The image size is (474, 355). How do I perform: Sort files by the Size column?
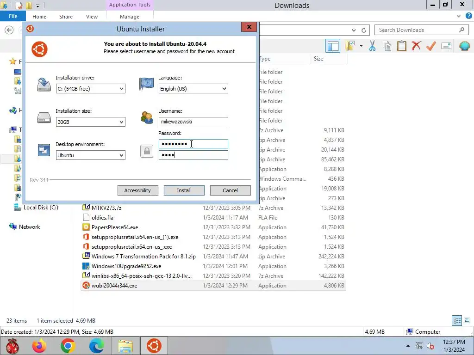click(329, 59)
